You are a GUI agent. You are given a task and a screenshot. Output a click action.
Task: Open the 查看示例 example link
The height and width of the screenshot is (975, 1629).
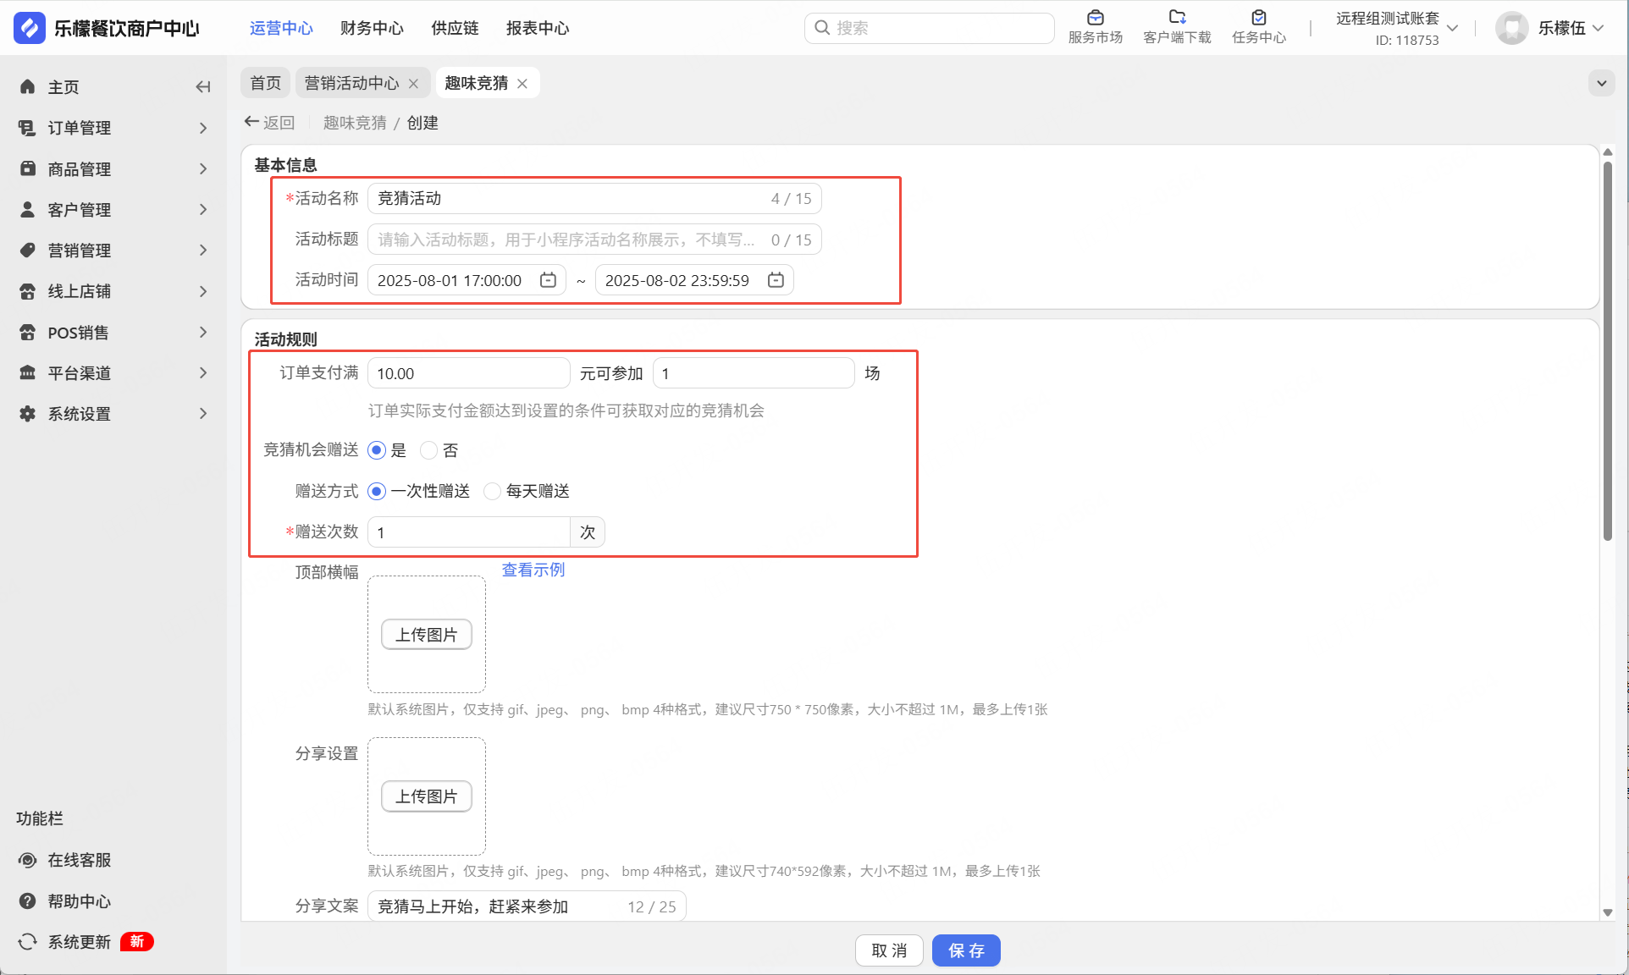click(533, 570)
